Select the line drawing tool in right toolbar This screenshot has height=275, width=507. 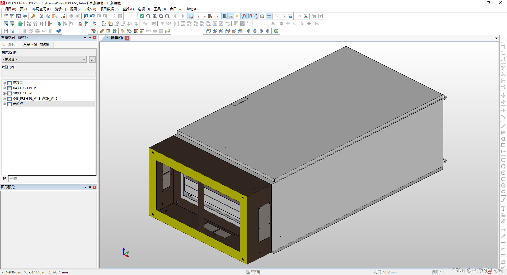tap(503, 126)
